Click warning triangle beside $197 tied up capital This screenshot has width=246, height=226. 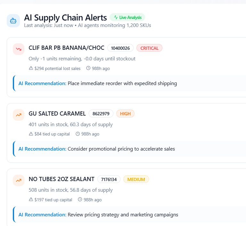pos(31,200)
